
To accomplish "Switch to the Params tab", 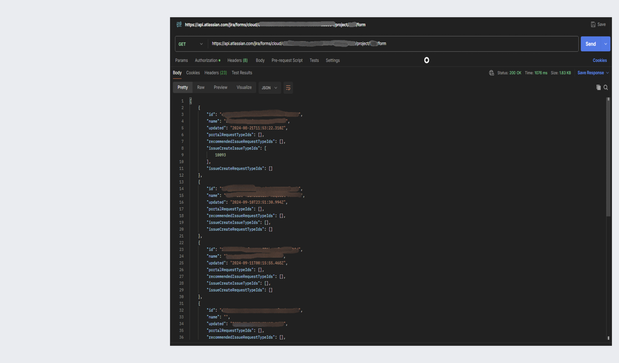I will [x=182, y=61].
